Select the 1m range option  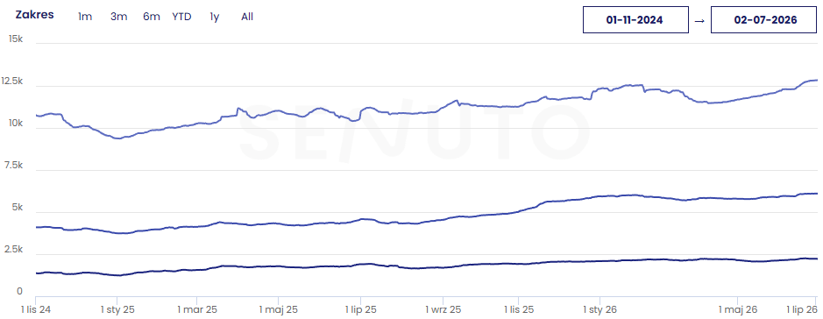coord(85,17)
